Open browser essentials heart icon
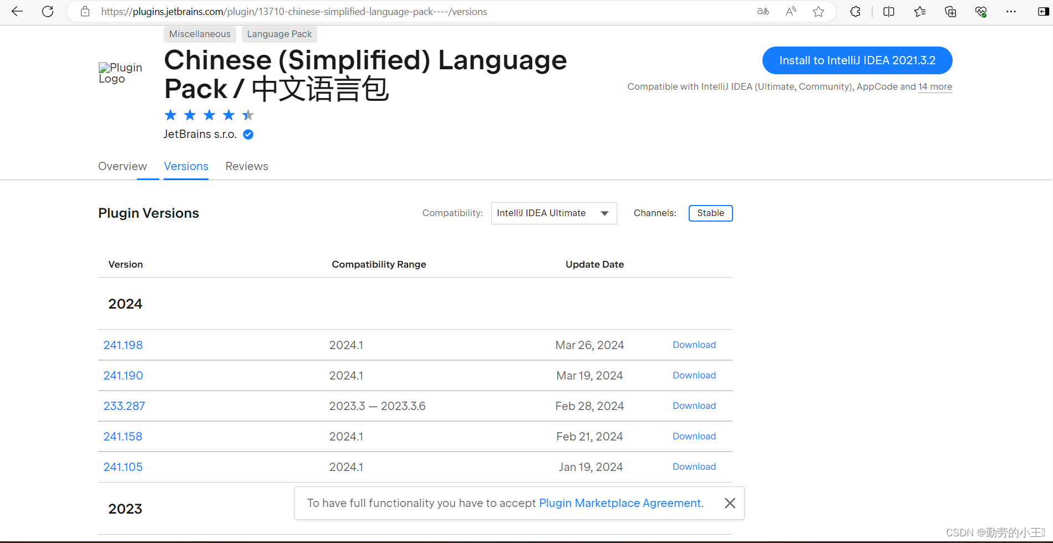The height and width of the screenshot is (543, 1053). pyautogui.click(x=981, y=12)
